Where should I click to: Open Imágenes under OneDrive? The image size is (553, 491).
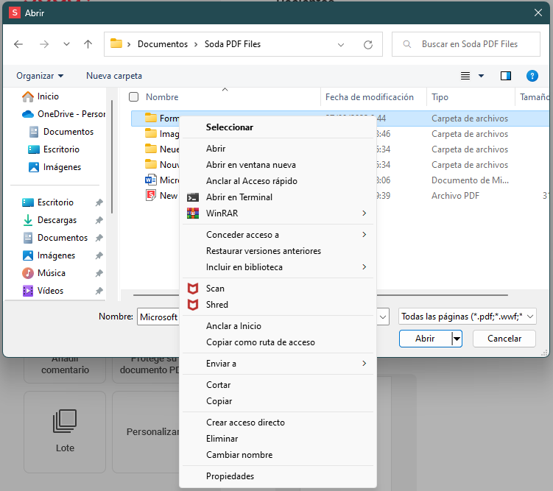coord(54,167)
